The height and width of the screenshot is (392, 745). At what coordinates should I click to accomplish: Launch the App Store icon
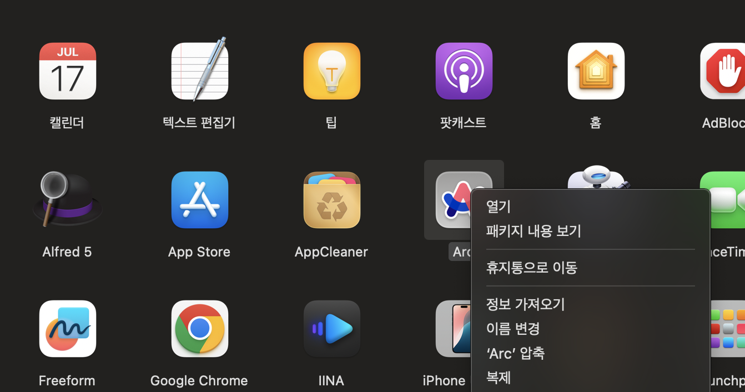(x=200, y=200)
